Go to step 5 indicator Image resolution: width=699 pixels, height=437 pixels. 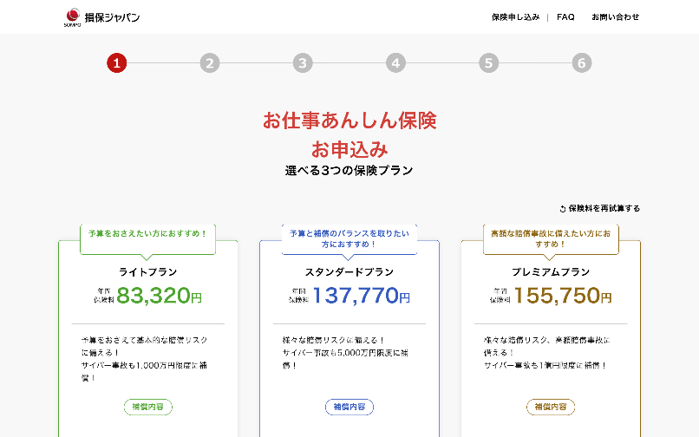(488, 62)
